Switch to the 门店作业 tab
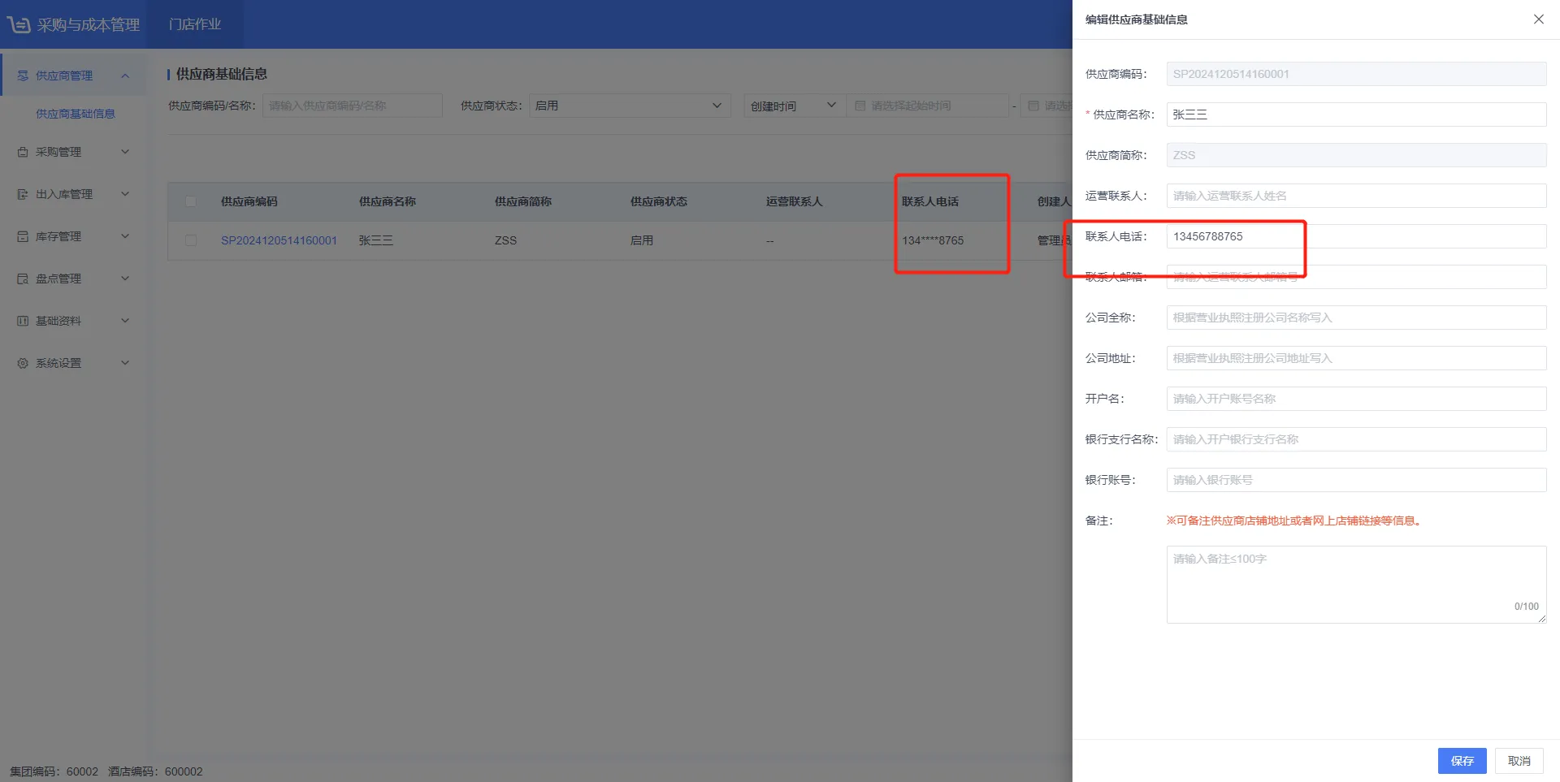The image size is (1560, 782). tap(195, 24)
